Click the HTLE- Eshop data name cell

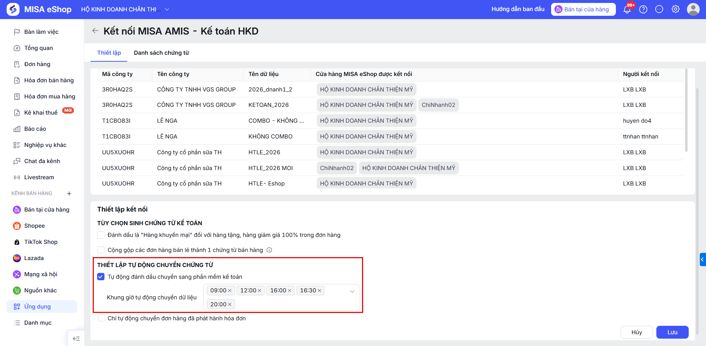click(x=266, y=184)
